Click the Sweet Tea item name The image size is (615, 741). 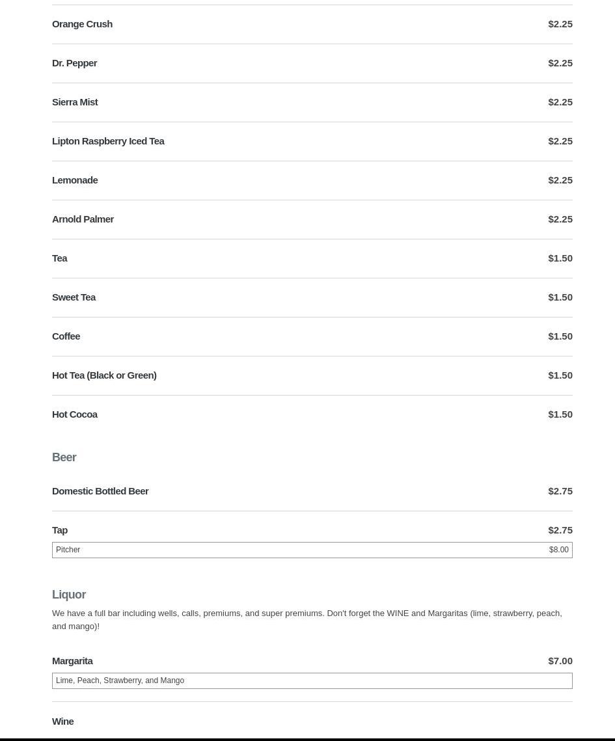coord(74,297)
